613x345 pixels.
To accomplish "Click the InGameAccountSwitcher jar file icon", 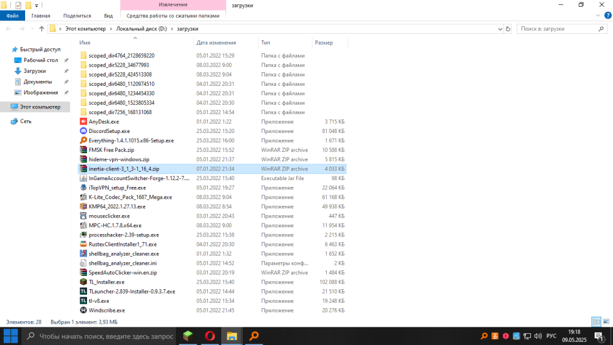I will 83,178.
